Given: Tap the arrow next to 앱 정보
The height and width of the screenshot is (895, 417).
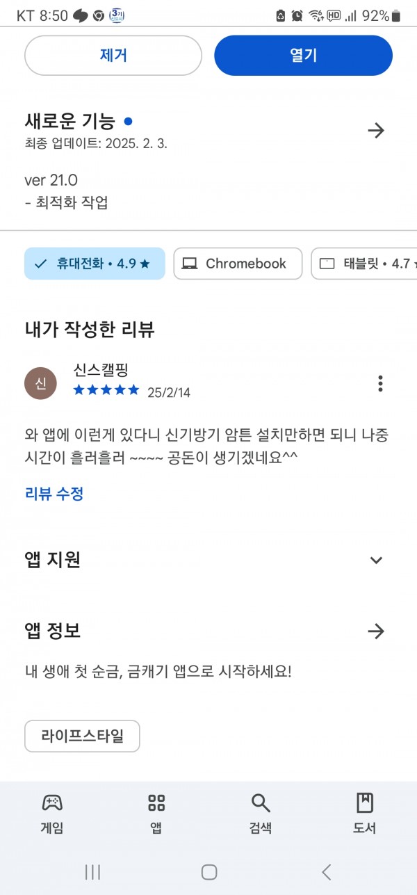Looking at the screenshot, I should 376,631.
